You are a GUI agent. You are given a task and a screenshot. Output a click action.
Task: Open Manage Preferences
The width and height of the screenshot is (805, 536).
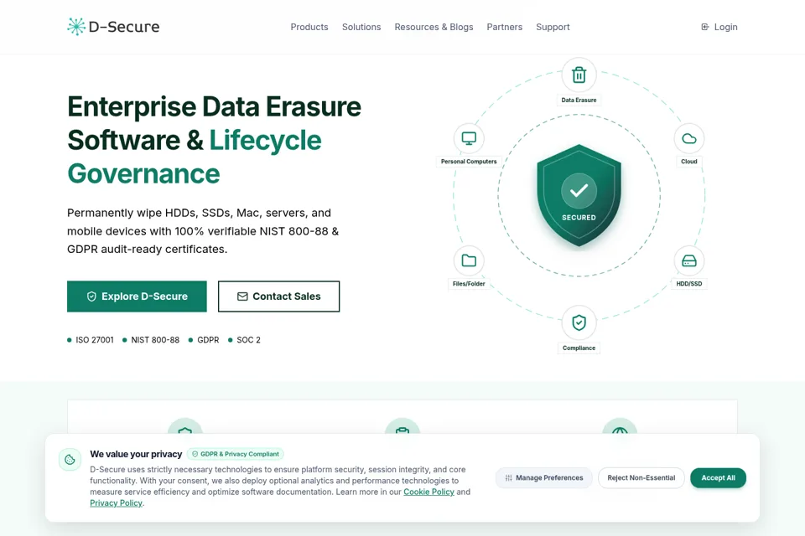tap(544, 478)
